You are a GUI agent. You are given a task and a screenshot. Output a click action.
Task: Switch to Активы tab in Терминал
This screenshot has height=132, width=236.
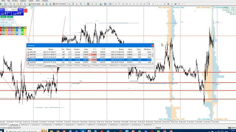[x=40, y=65]
